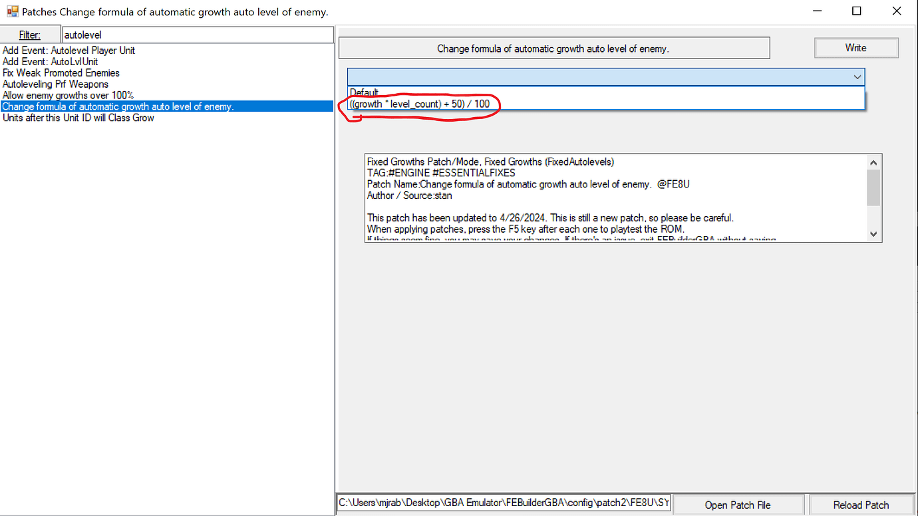This screenshot has width=918, height=516.
Task: Select the formula option ((growth * level_count) + 50) / 100
Action: pyautogui.click(x=419, y=104)
